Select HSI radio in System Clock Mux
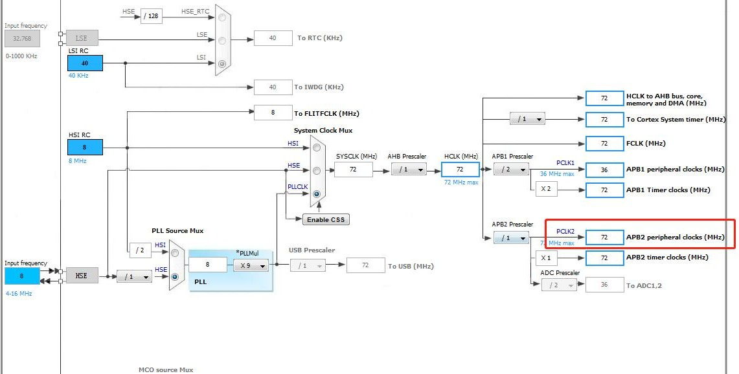The height and width of the screenshot is (374, 739). [x=317, y=148]
